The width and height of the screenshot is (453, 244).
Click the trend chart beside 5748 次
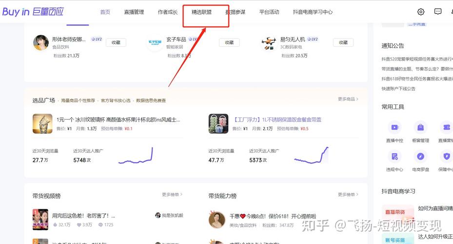point(136,156)
